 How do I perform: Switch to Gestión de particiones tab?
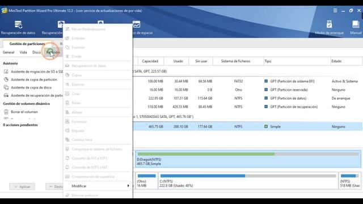point(27,44)
